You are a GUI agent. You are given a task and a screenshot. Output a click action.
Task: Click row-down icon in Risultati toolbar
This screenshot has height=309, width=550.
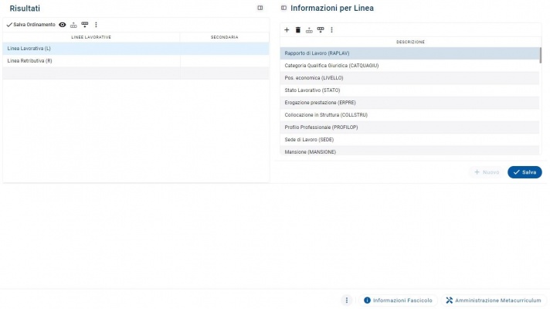85,25
